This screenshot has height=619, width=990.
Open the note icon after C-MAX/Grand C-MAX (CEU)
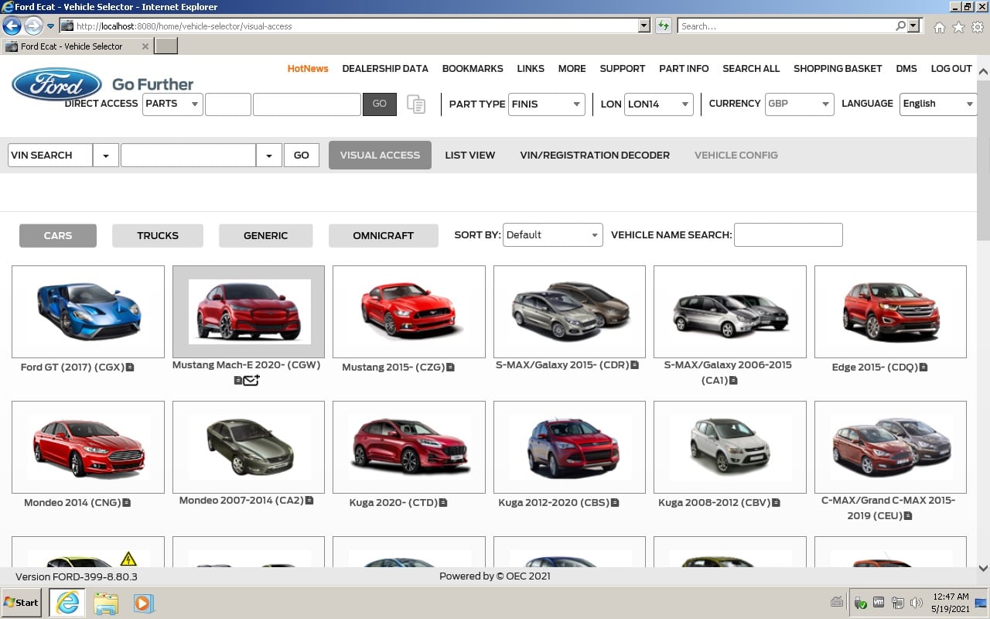pos(908,516)
